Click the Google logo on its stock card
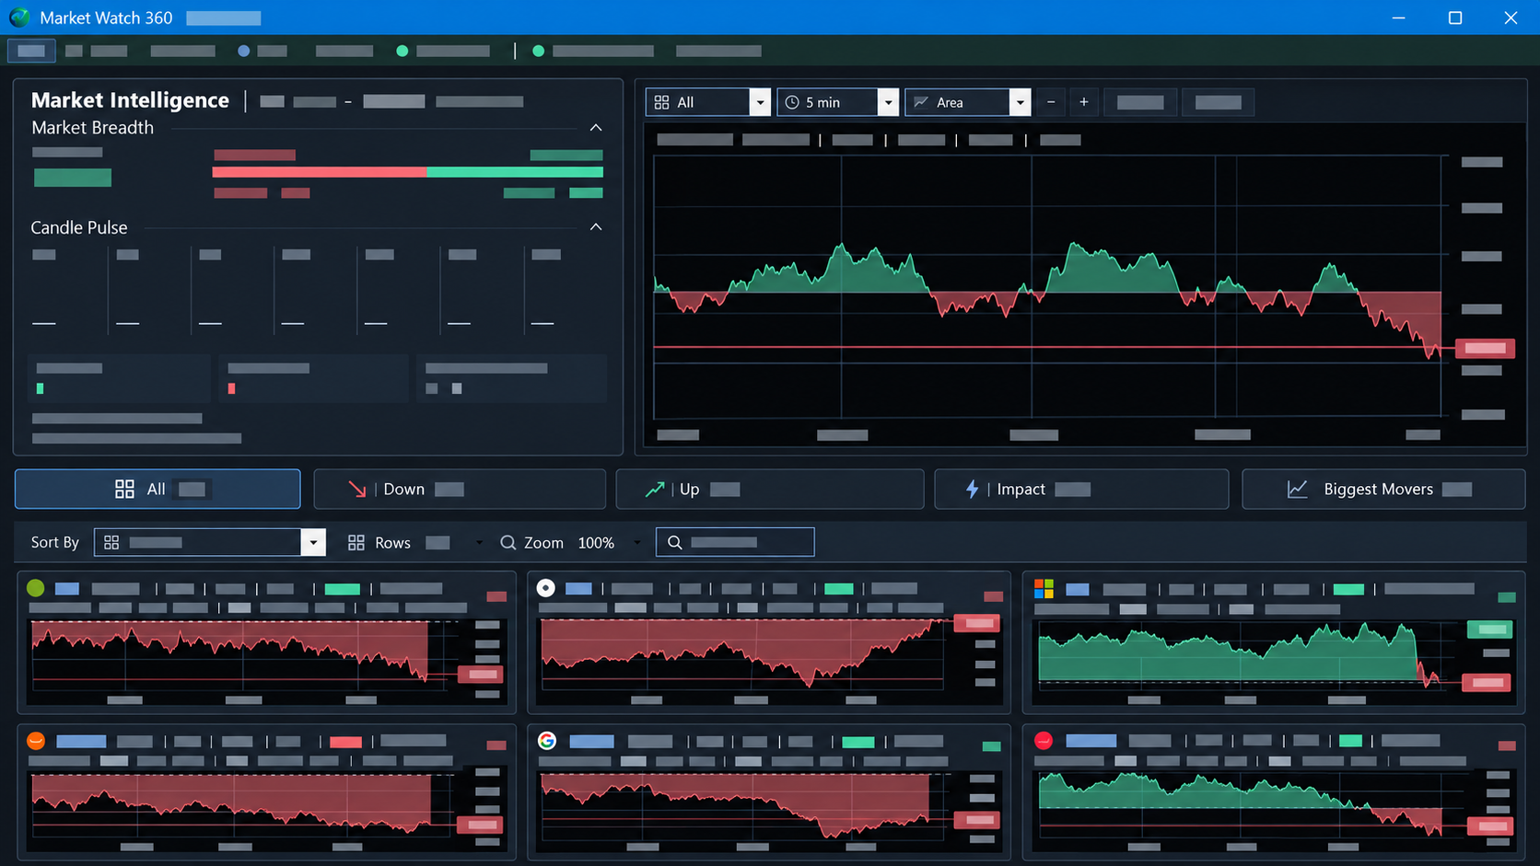 point(547,741)
